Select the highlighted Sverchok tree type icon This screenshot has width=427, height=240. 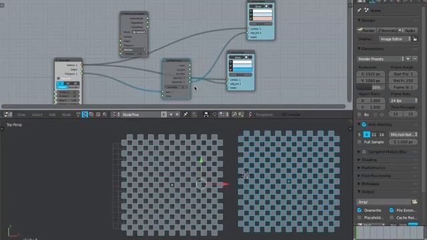pyautogui.click(x=85, y=115)
